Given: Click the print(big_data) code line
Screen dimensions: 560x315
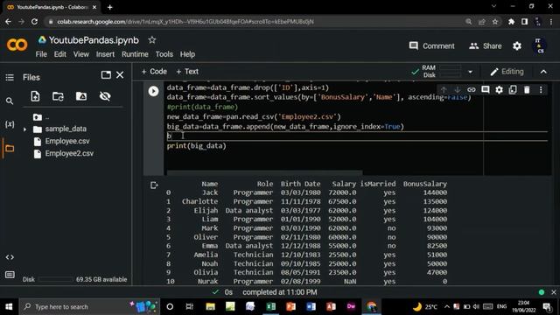Looking at the screenshot, I should (196, 146).
